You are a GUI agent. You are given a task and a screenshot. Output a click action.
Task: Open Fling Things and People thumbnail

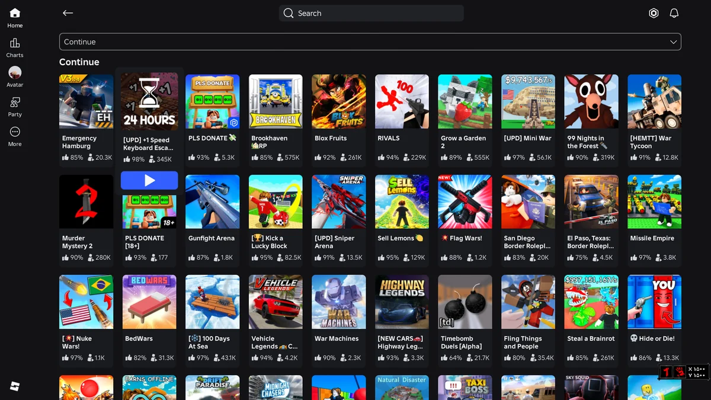tap(528, 302)
